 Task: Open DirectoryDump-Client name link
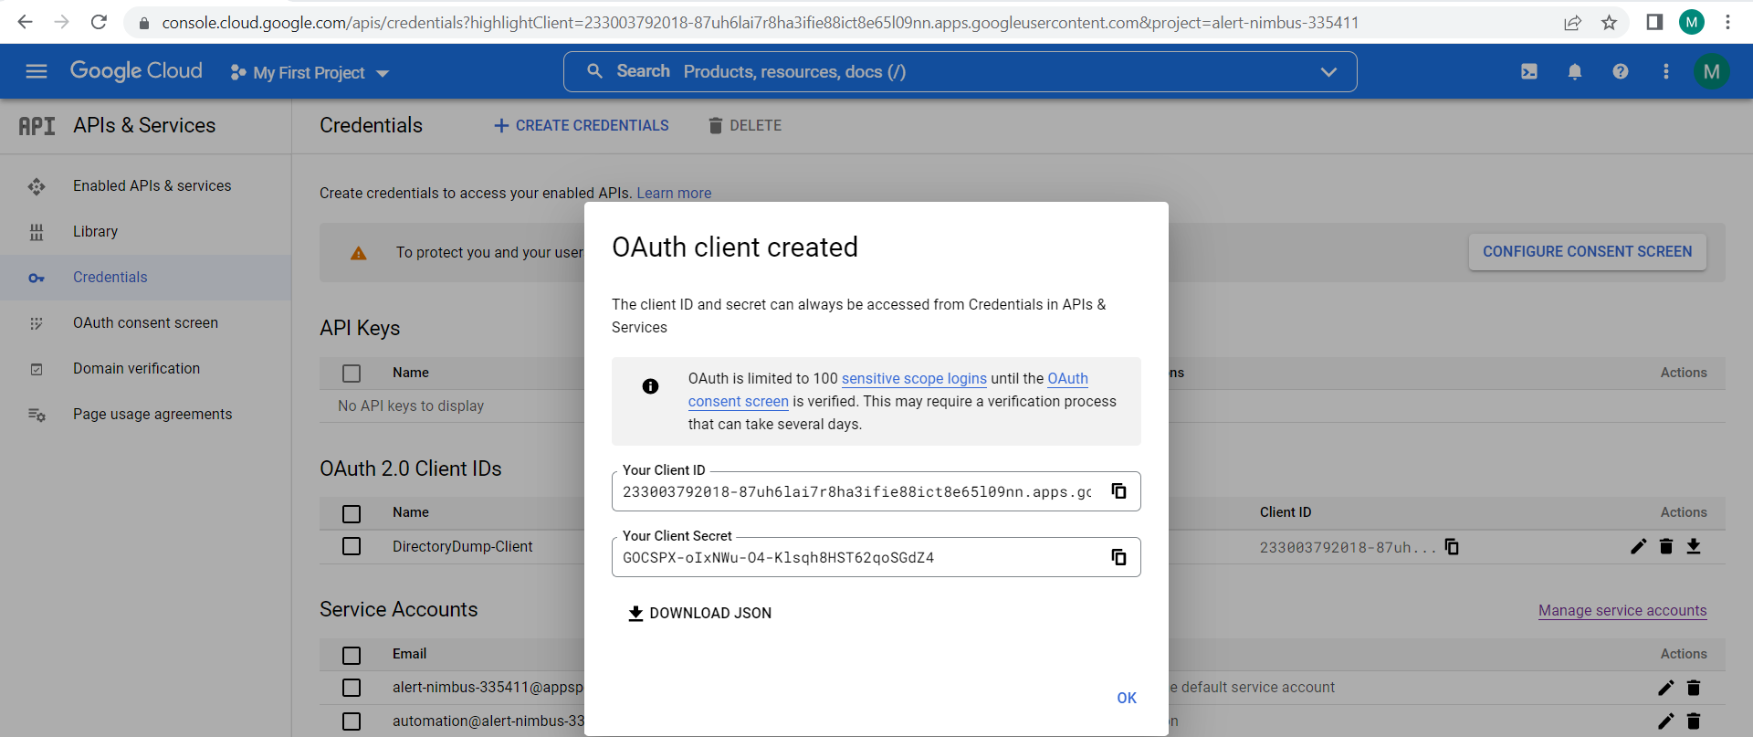coord(463,547)
